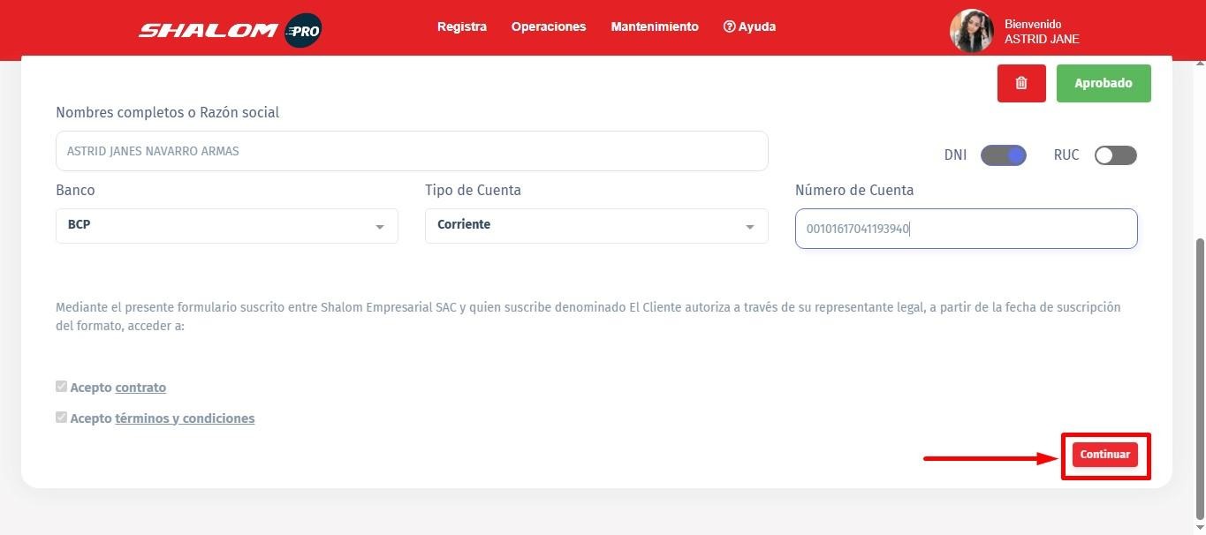The width and height of the screenshot is (1206, 535).
Task: Click the Nombres completos o Razón social field
Action: coord(411,151)
